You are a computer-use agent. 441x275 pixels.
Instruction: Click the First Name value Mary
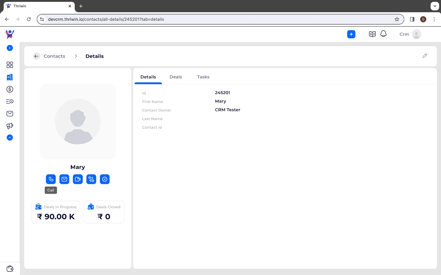click(x=220, y=101)
